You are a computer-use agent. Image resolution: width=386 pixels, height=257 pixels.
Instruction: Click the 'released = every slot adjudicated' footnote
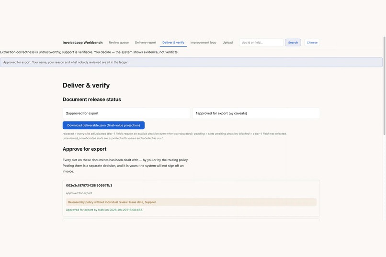tap(174, 136)
